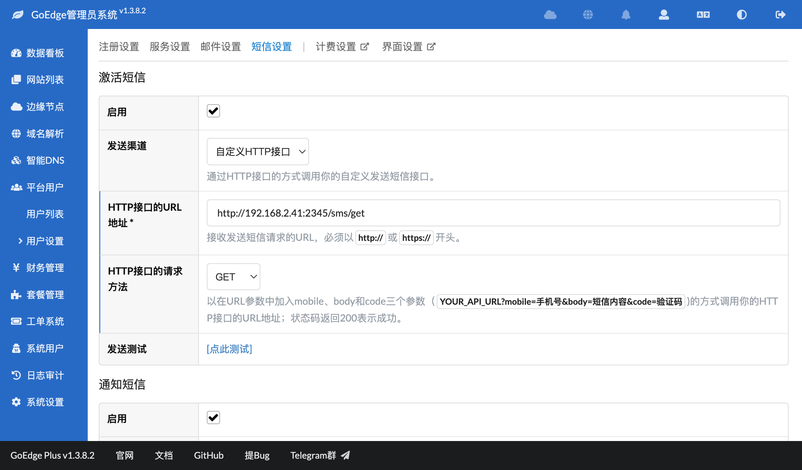Click the Telegram paper plane icon
The image size is (802, 470).
345,455
